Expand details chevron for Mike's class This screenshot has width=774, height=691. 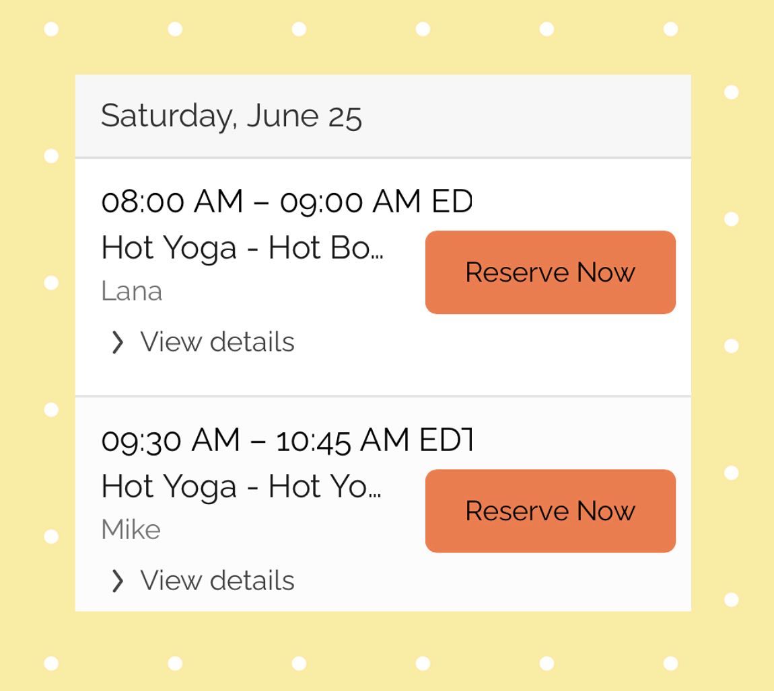pyautogui.click(x=117, y=581)
